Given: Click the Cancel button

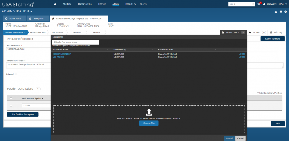Looking at the screenshot, I should (240, 138).
